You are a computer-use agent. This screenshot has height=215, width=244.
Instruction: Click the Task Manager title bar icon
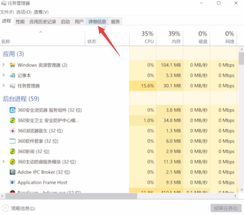coord(4,3)
